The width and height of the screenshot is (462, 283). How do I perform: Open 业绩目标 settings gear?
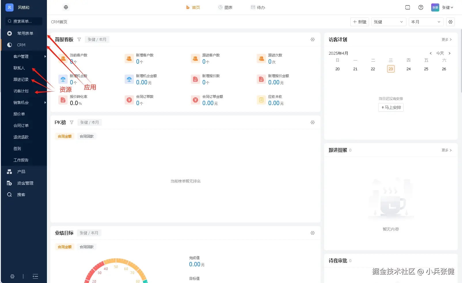click(313, 233)
